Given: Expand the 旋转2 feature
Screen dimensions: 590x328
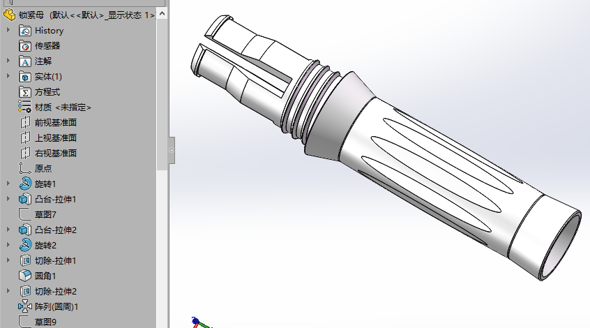Looking at the screenshot, I should [x=8, y=245].
